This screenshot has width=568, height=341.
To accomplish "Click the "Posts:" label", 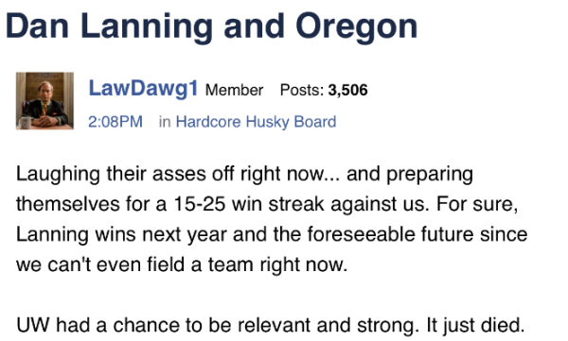I will [302, 90].
